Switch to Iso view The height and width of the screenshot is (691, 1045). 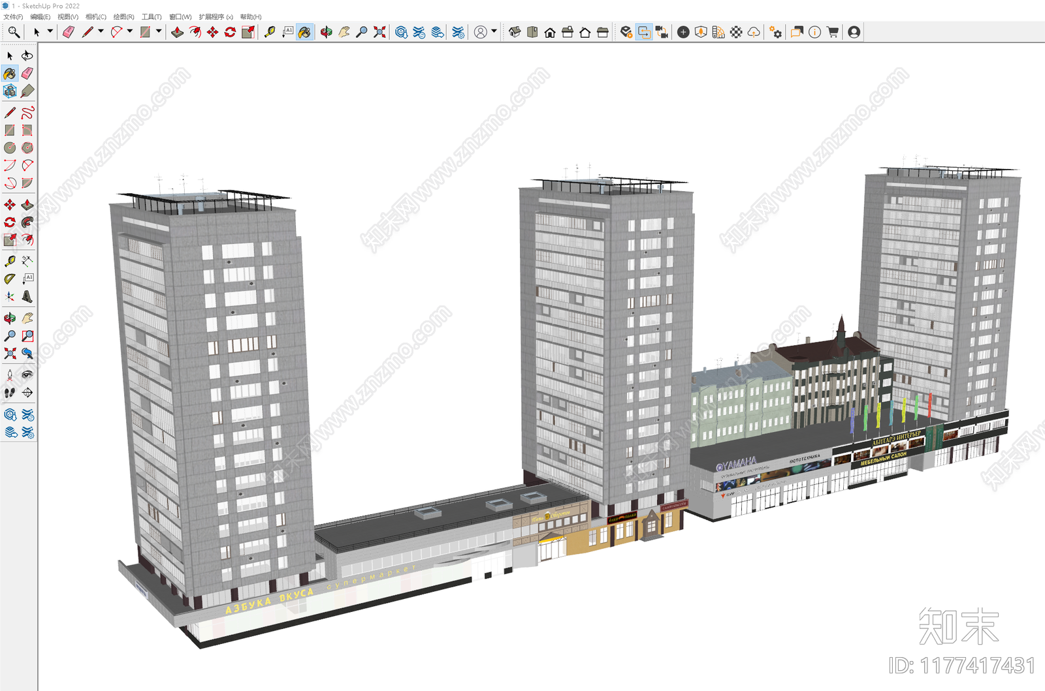click(x=515, y=32)
